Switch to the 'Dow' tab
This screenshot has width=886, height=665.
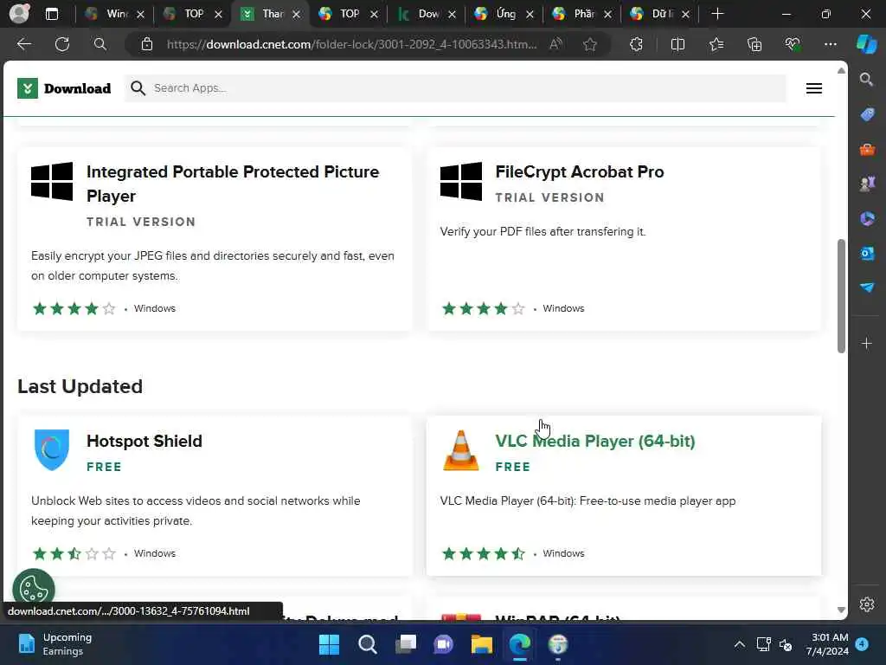point(427,14)
